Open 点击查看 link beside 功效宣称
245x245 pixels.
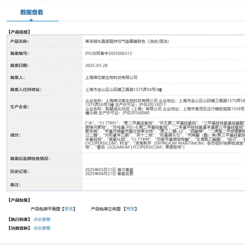(x=42, y=228)
